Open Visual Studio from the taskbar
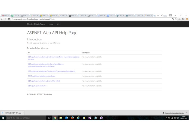 (90, 118)
